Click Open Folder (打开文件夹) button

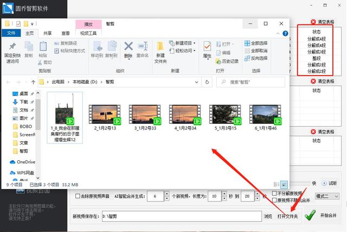pyautogui.click(x=288, y=216)
